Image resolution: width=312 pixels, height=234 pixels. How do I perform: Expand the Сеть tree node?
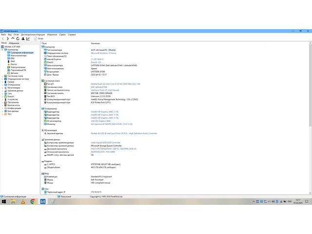2,94
